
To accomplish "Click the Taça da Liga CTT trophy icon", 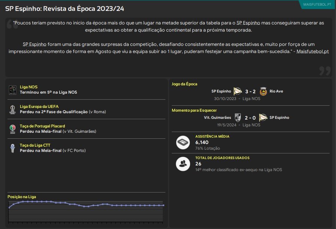I will (x=13, y=148).
